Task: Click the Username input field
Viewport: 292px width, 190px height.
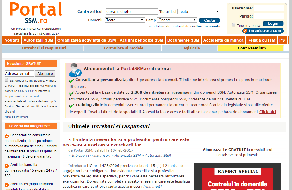Action: click(269, 8)
